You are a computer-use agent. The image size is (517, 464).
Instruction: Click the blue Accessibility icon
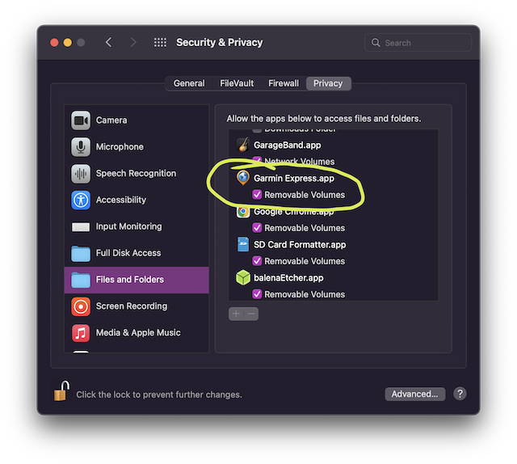coord(81,200)
